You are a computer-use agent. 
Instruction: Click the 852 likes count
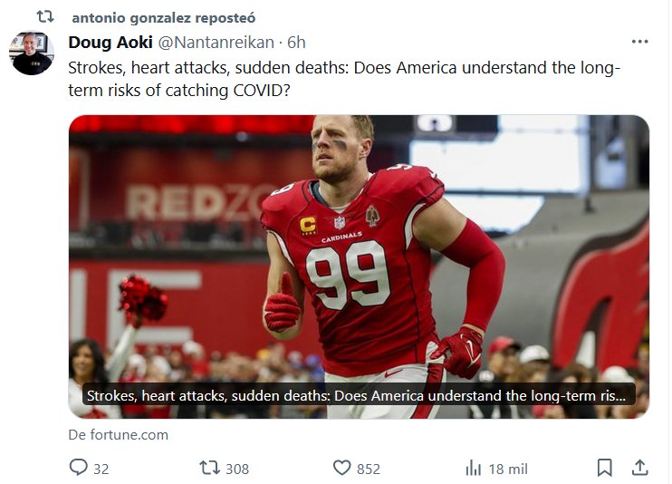pyautogui.click(x=369, y=469)
